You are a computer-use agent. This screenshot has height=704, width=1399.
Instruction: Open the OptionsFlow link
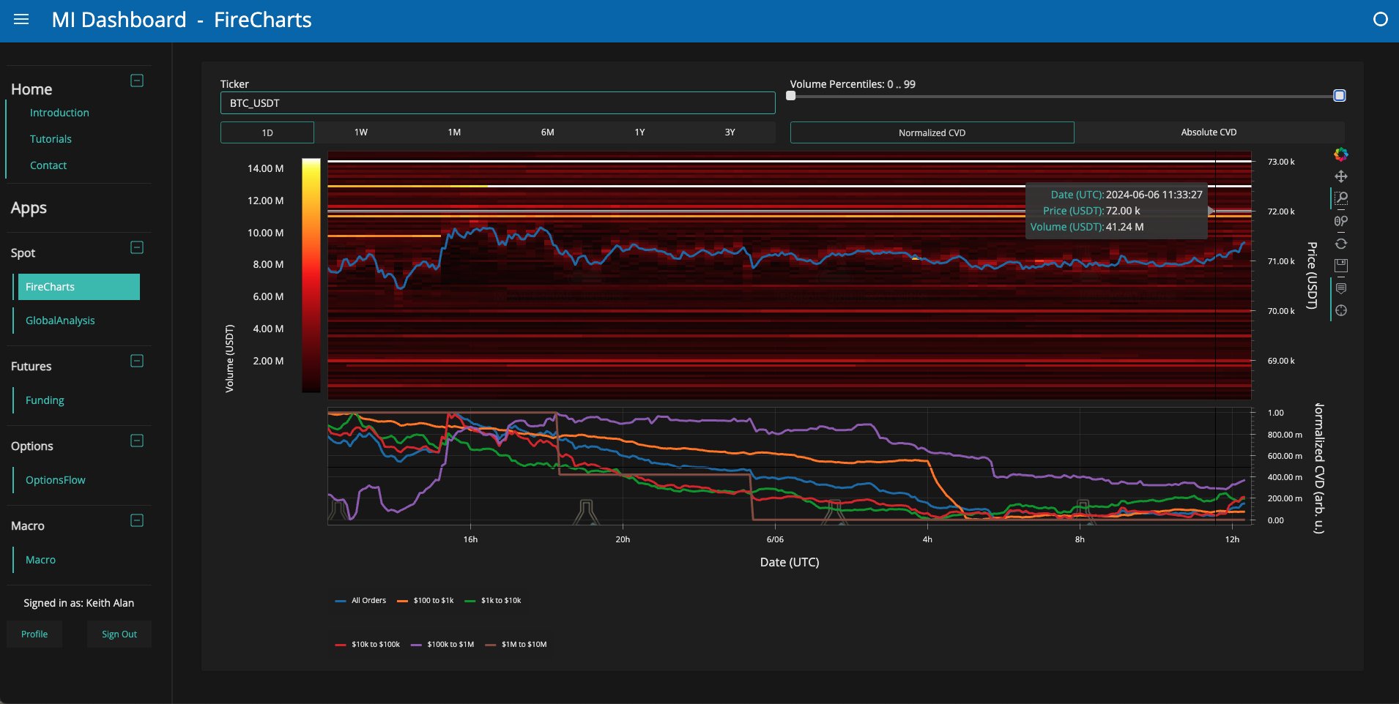click(56, 480)
